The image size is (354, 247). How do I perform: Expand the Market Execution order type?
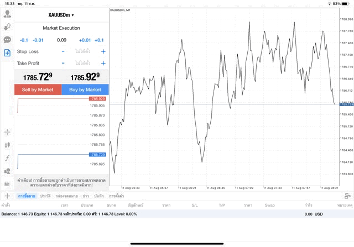click(61, 28)
